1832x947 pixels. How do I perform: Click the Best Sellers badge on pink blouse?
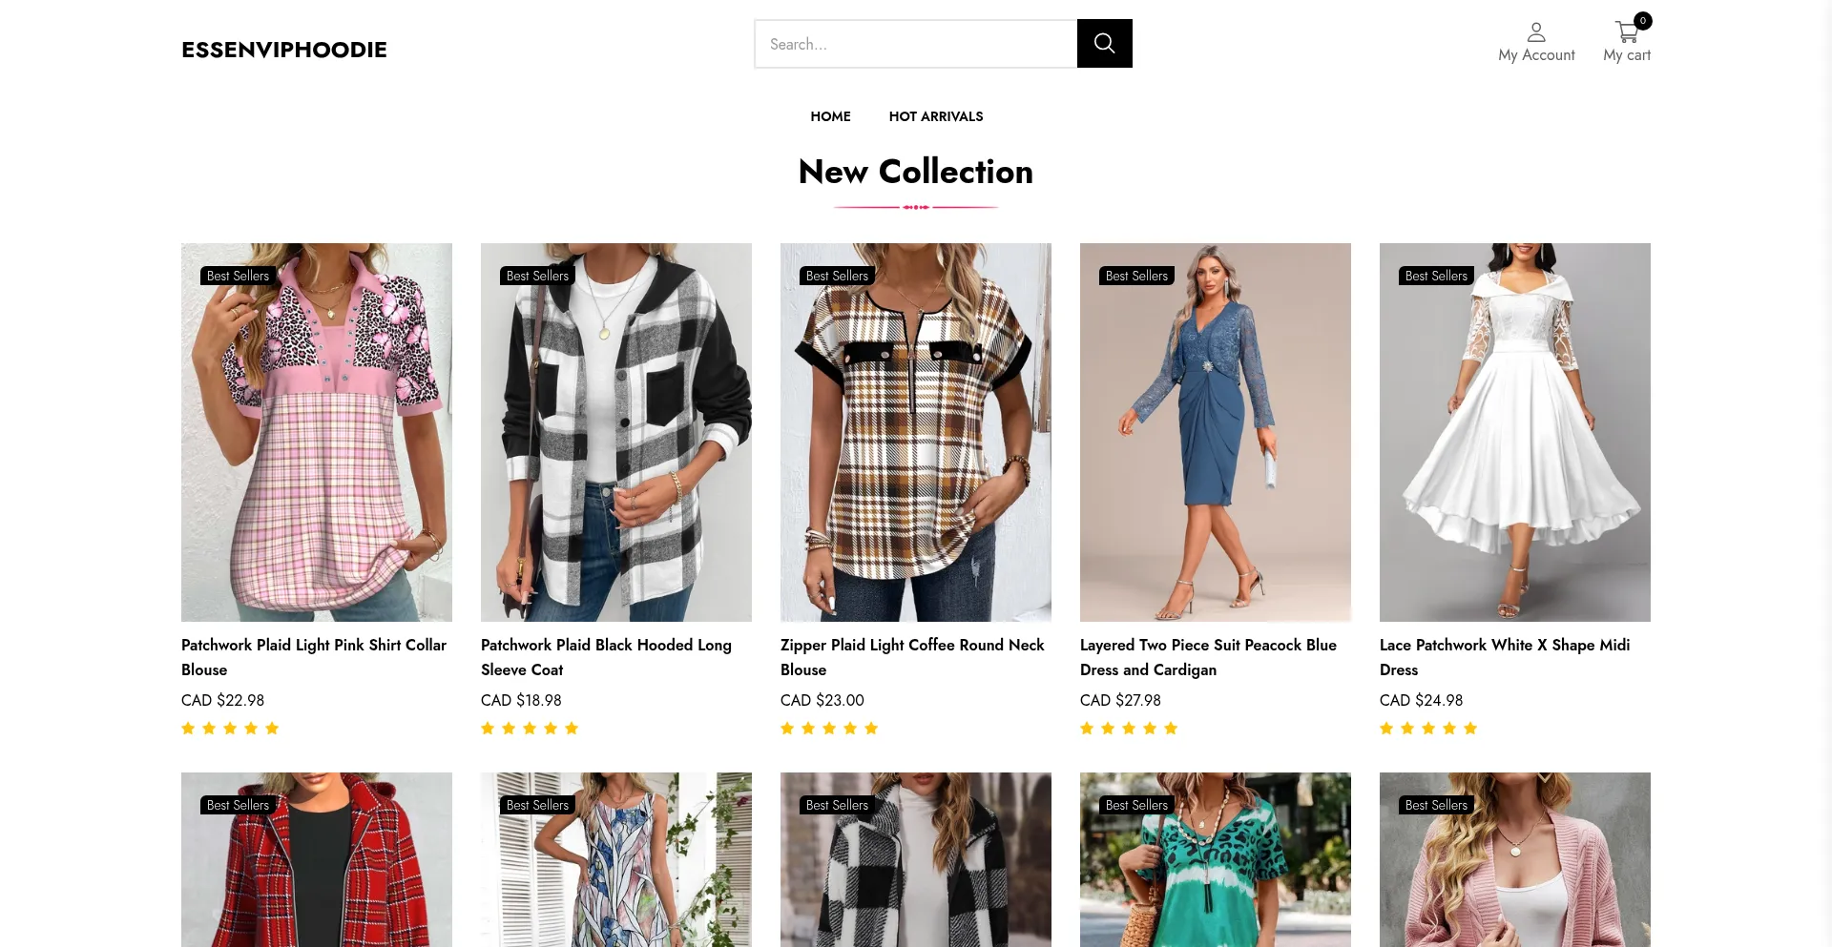pyautogui.click(x=238, y=276)
